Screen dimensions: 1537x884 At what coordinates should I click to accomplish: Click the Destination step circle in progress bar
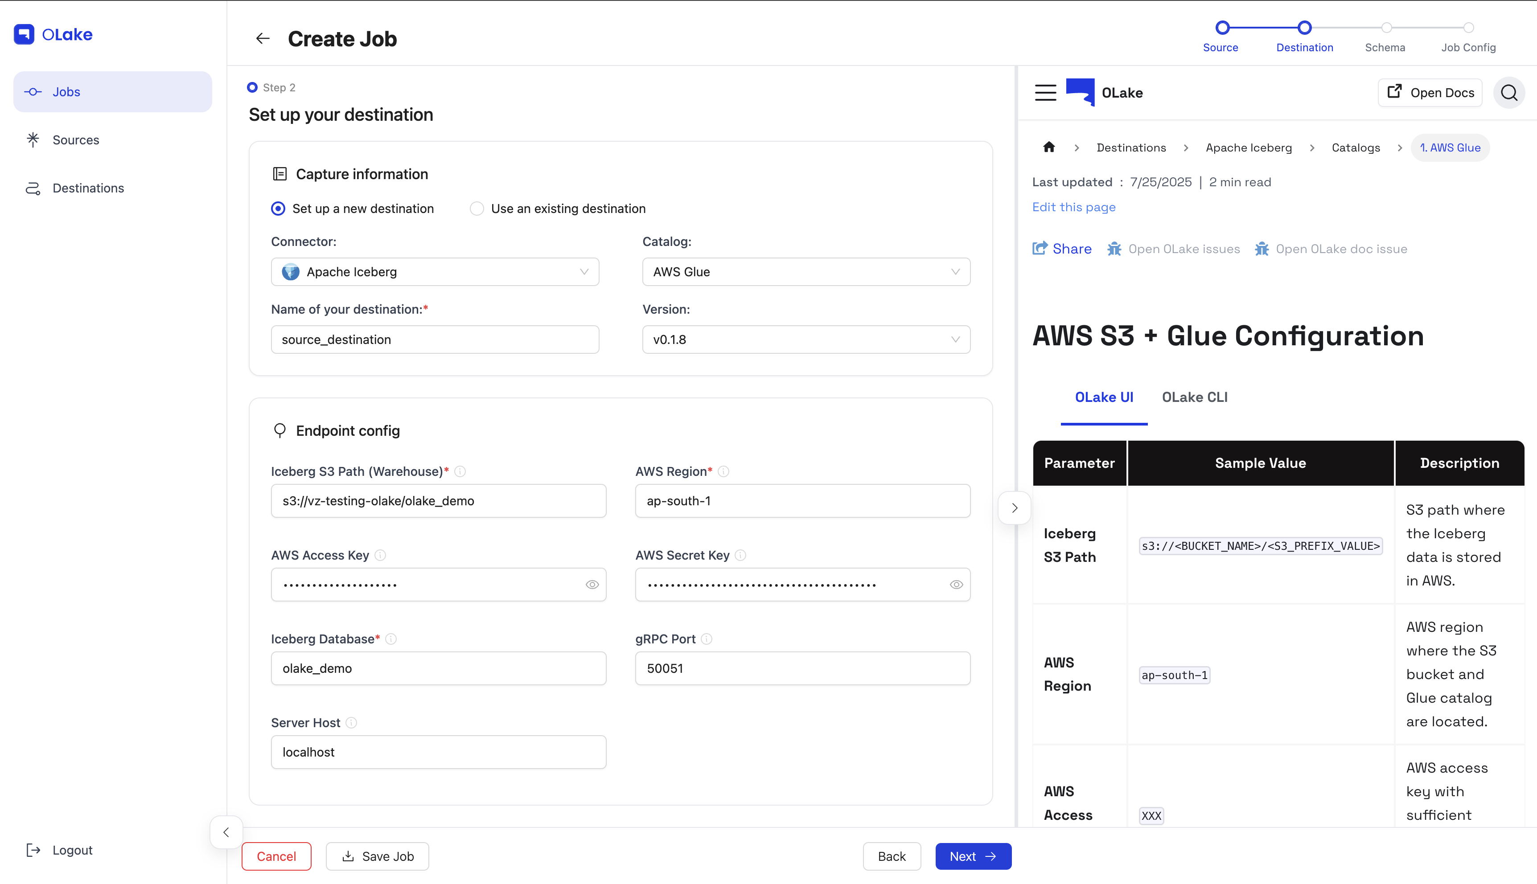(1304, 28)
